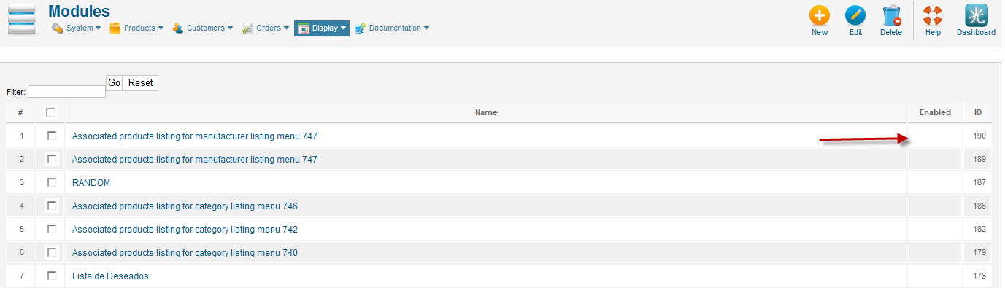Click the Modules stacked-bars logo icon
Screen dimensions: 1005x288
(22, 19)
